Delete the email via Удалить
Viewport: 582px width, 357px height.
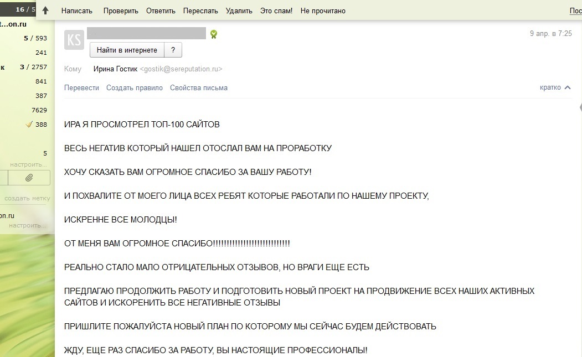coord(239,11)
